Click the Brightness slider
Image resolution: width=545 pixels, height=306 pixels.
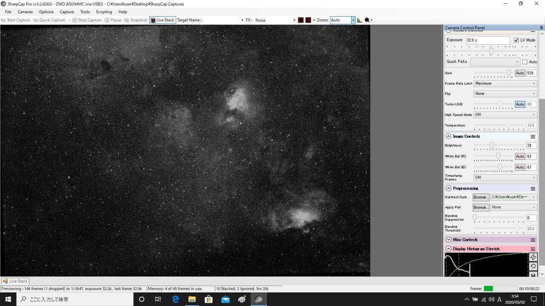point(499,145)
